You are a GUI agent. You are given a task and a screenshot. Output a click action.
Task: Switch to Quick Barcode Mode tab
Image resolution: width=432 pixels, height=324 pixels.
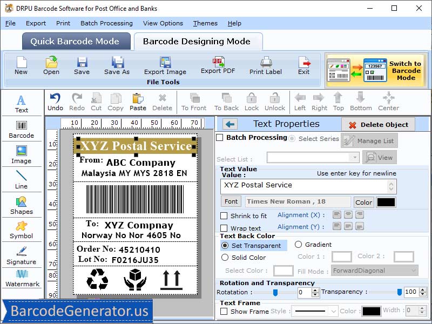pos(76,41)
